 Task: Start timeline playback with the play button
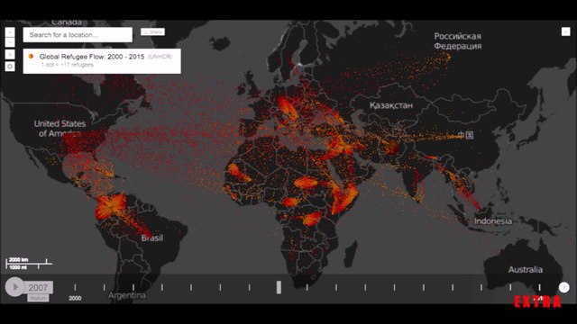14,287
